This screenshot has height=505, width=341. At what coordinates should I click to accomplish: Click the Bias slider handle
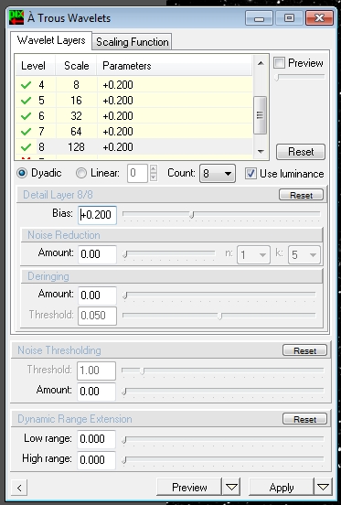tap(191, 215)
